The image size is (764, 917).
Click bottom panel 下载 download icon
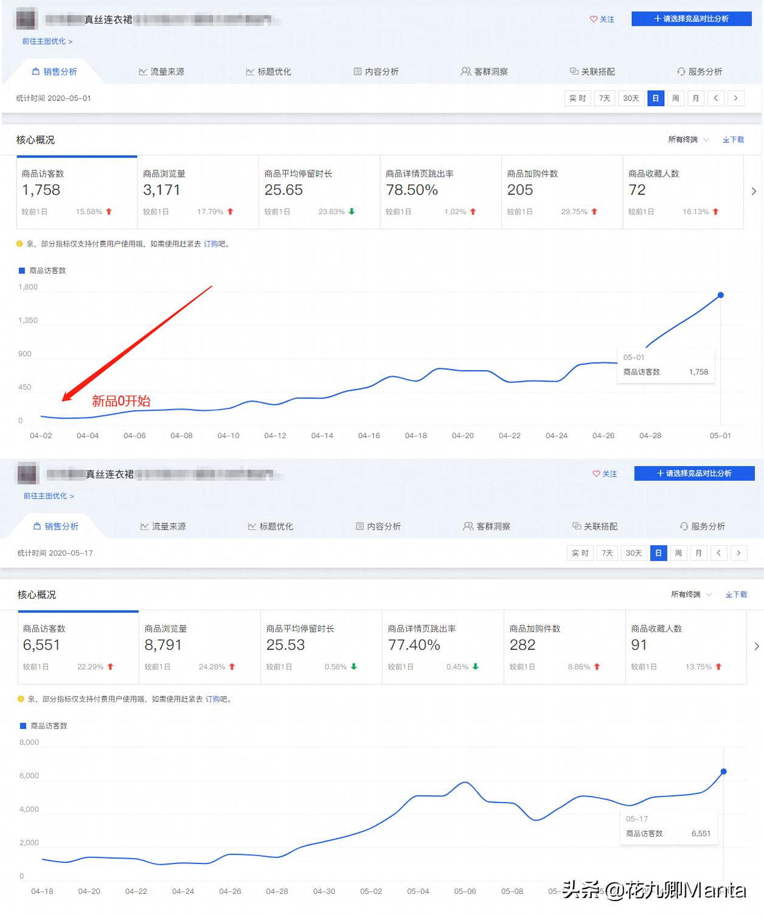point(729,594)
